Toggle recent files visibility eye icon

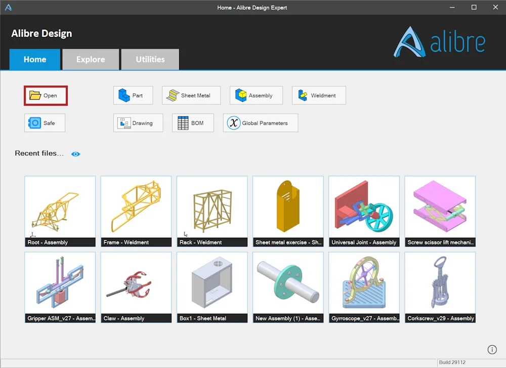75,154
